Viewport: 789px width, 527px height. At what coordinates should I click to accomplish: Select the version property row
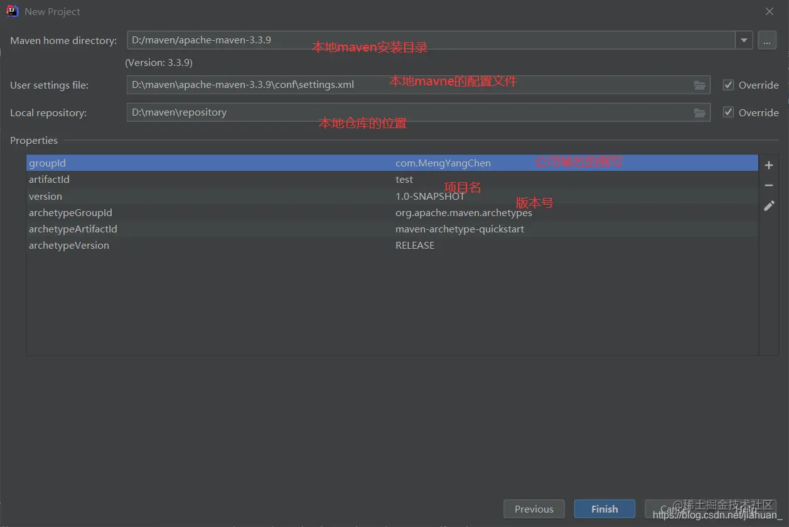[392, 196]
